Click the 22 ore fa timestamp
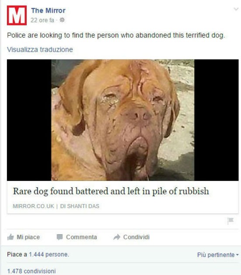 tap(42, 20)
